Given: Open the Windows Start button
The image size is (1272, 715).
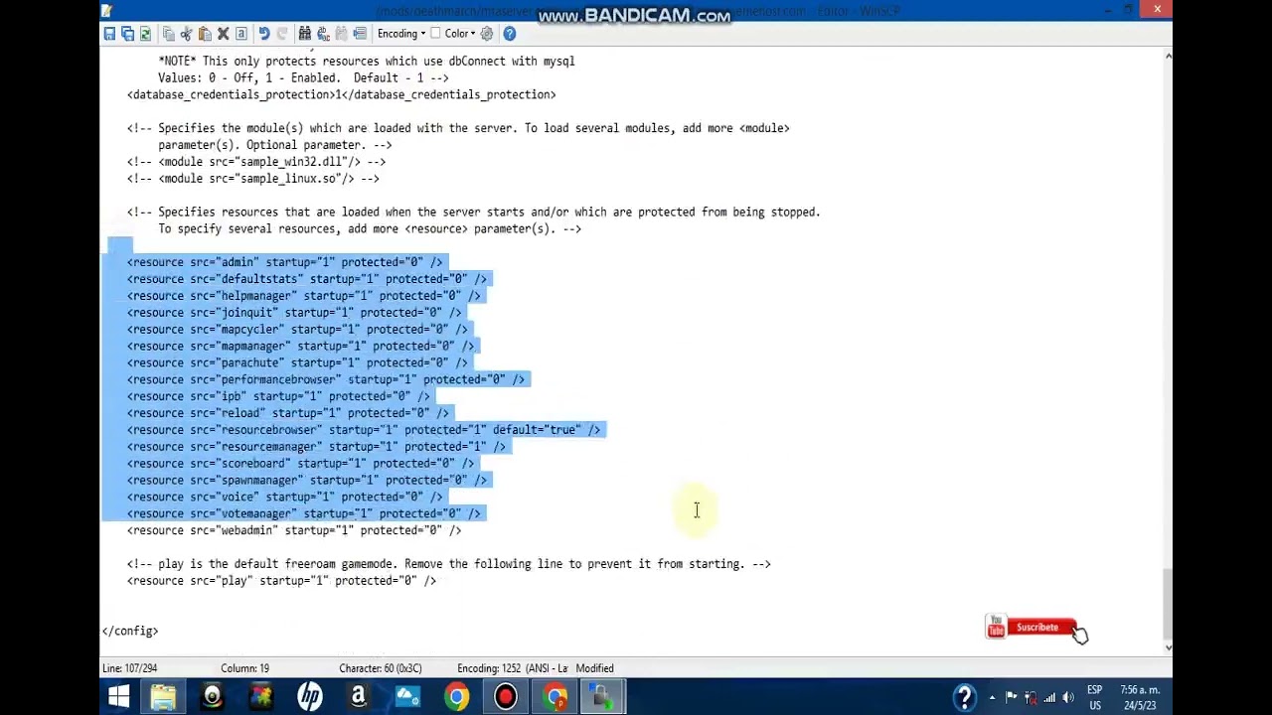Looking at the screenshot, I should coord(118,697).
